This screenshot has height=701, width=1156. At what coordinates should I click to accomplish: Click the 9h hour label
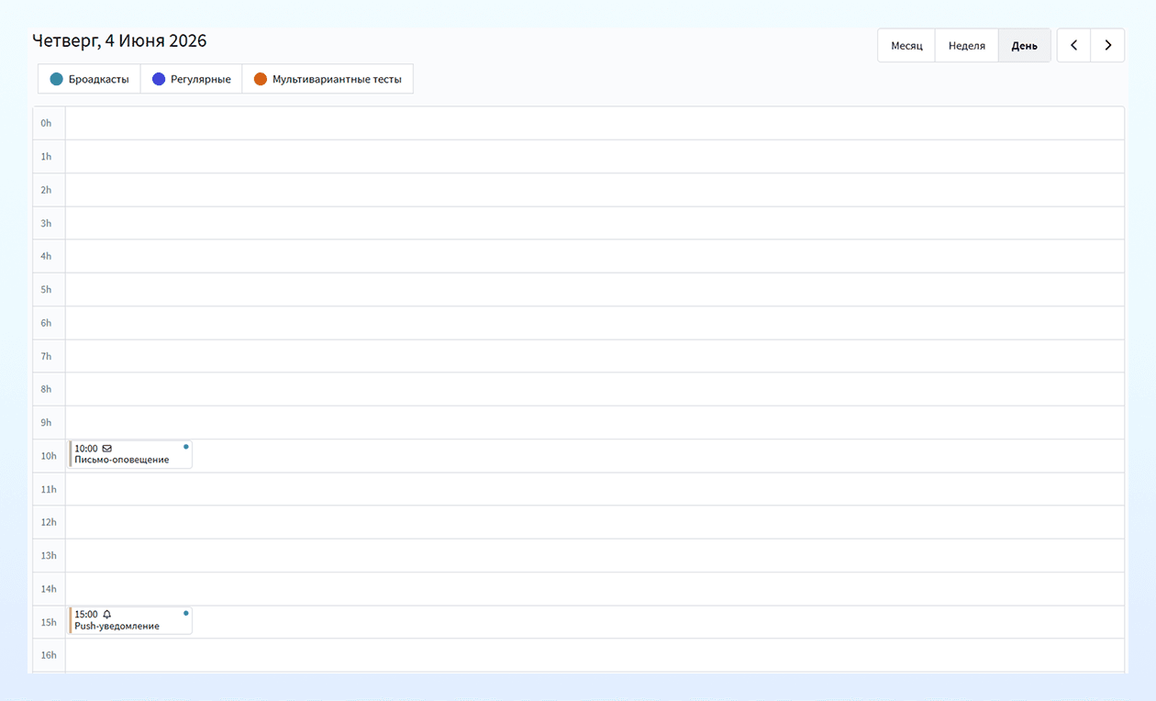click(46, 422)
